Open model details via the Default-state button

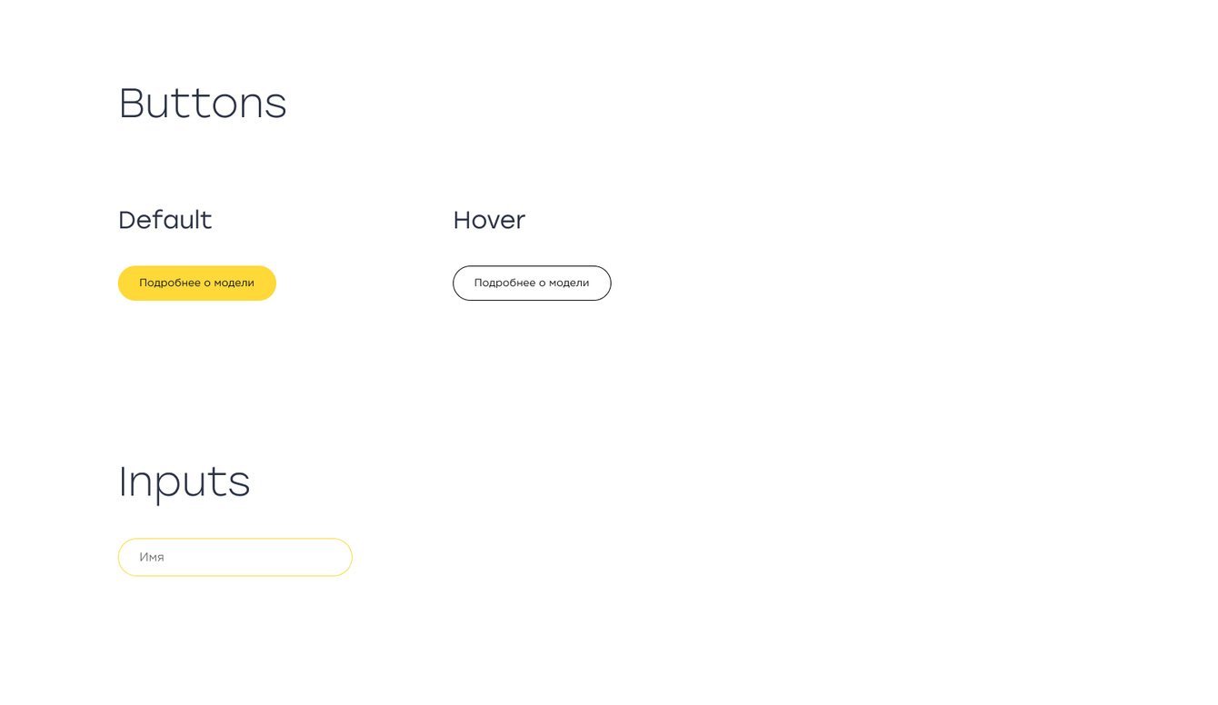(196, 283)
